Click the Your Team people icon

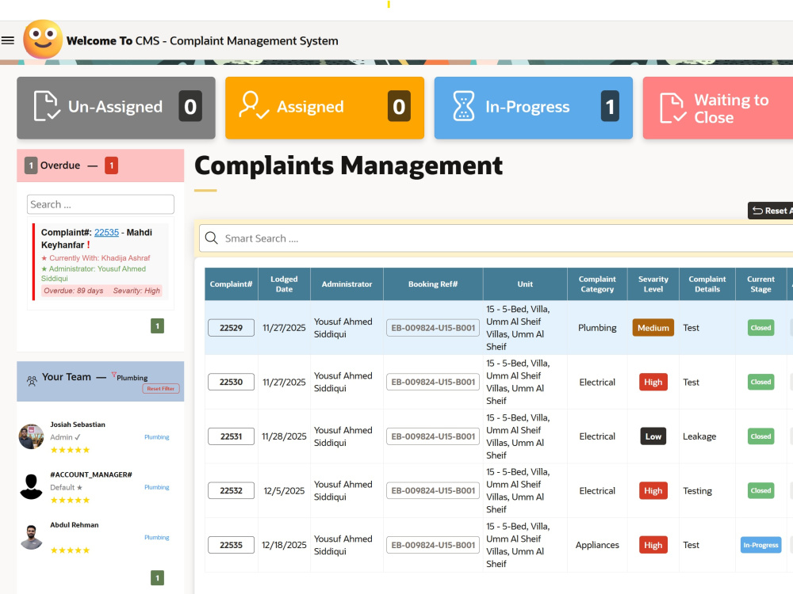(32, 381)
